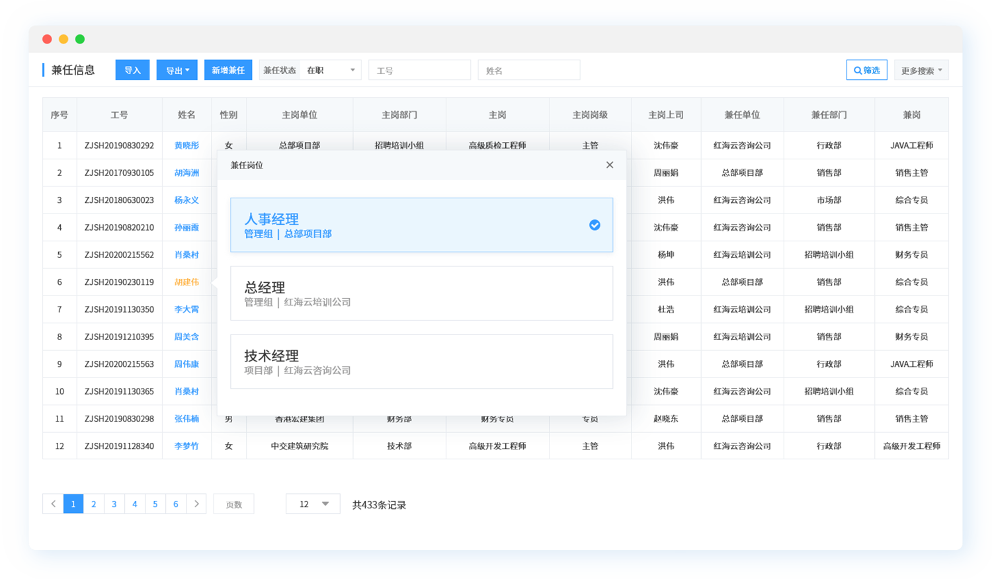Click the 兼任部门 column header

pos(829,114)
